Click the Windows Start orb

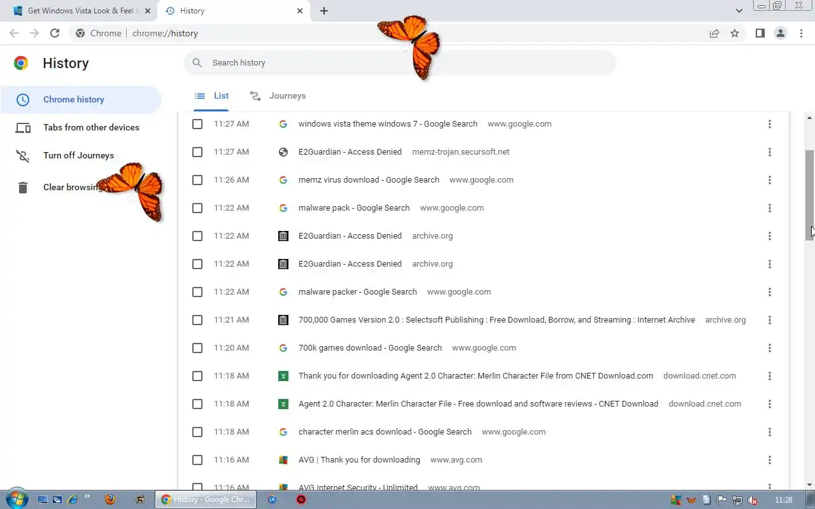16,499
